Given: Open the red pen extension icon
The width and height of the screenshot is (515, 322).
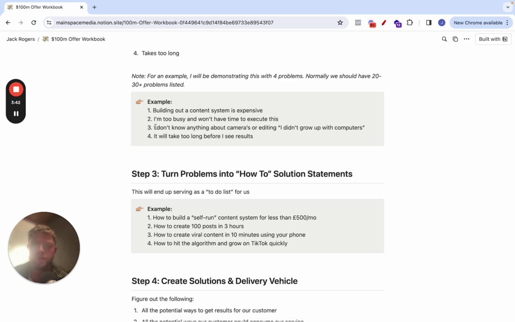Looking at the screenshot, I should [x=384, y=23].
